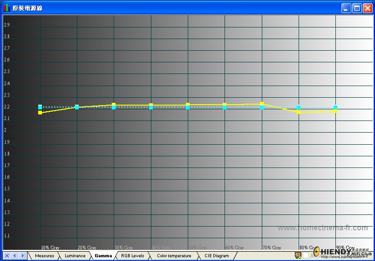This screenshot has height=261, width=375.
Task: Switch to the Measures tab
Action: [44, 256]
